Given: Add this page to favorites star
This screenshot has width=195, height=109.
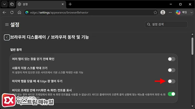Looking at the screenshot, I should coord(155,12).
